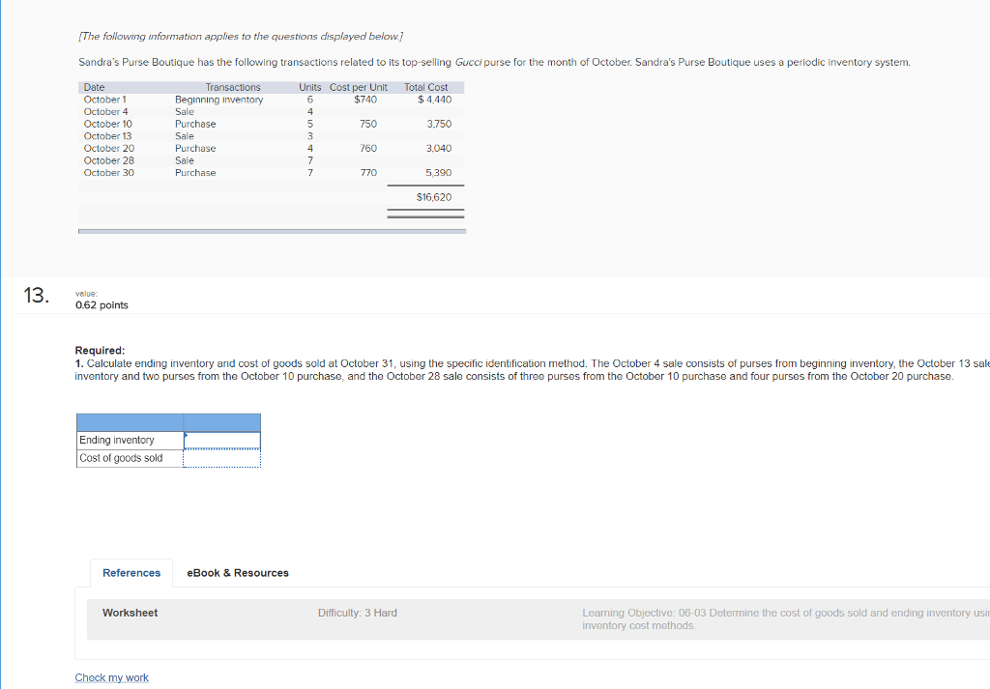Switch to the eBook & Resources tab
Viewport: 990px width, 689px height.
(238, 573)
